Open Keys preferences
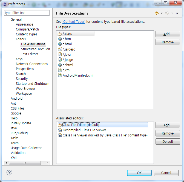184x182 pixels. 19,59
